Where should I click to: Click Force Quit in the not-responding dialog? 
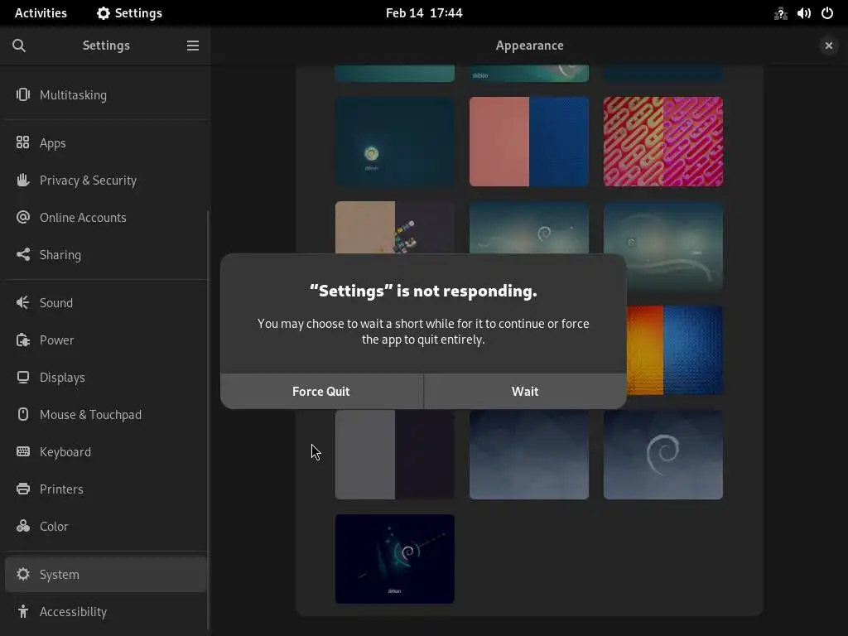coord(321,391)
